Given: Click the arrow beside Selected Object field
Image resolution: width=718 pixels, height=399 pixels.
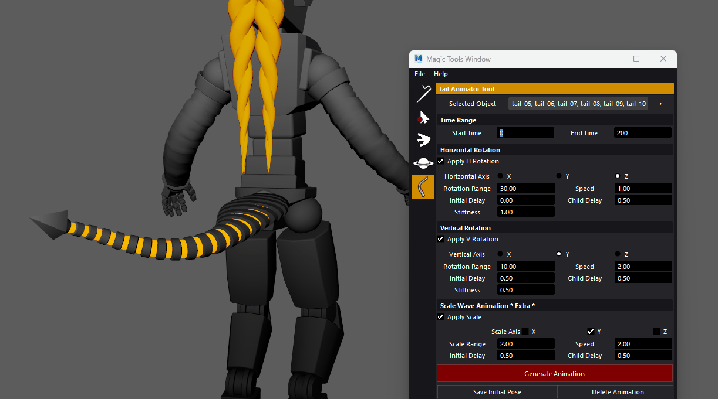Looking at the screenshot, I should point(660,103).
